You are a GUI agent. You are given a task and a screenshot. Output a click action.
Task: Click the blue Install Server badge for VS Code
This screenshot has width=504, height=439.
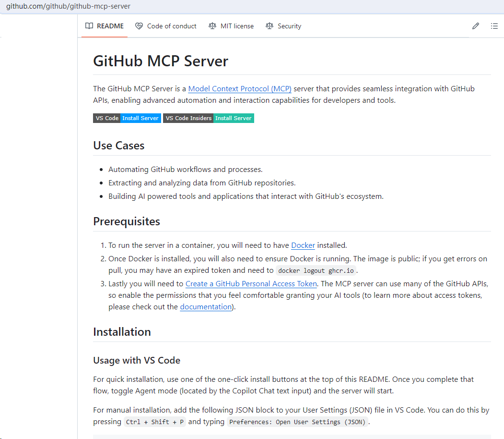click(140, 118)
